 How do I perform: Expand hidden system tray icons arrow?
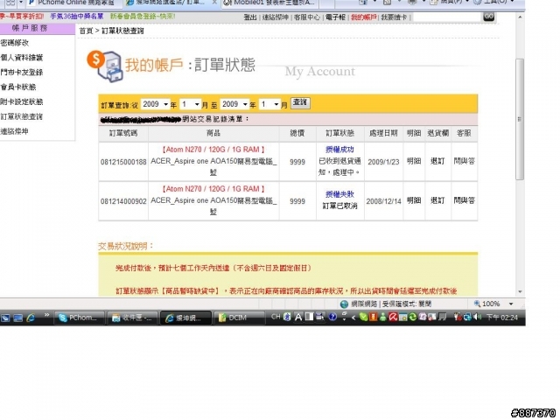point(353,318)
